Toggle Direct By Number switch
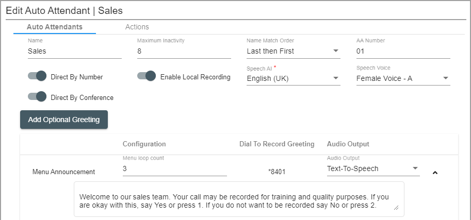471x220 pixels. click(x=37, y=76)
